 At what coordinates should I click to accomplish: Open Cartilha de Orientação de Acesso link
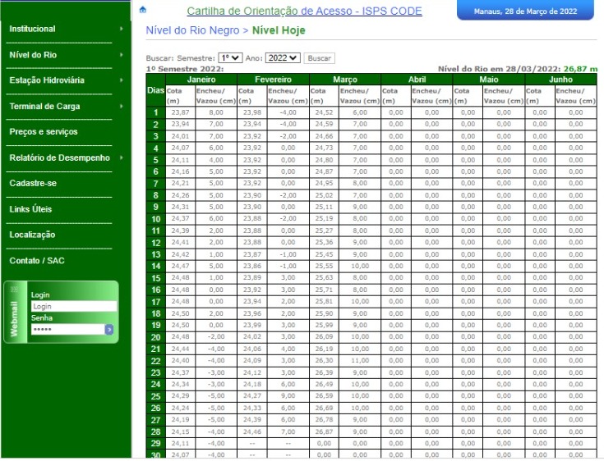[304, 11]
